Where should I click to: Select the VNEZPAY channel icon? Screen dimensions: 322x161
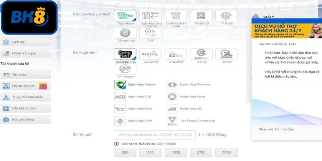[x=176, y=54]
